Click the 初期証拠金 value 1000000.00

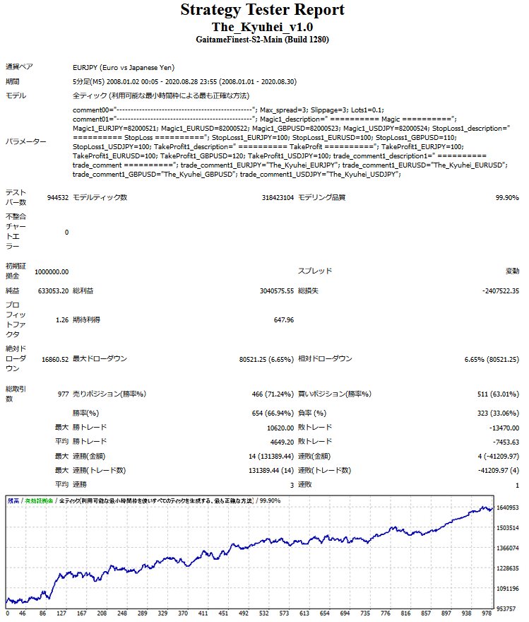(51, 271)
